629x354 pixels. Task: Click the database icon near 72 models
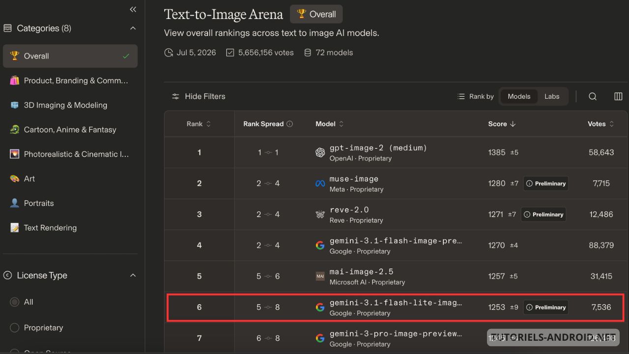click(308, 53)
